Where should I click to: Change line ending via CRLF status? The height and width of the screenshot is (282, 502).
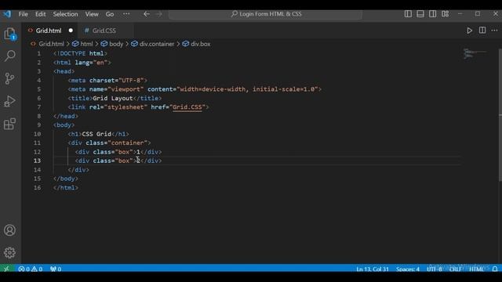455,269
